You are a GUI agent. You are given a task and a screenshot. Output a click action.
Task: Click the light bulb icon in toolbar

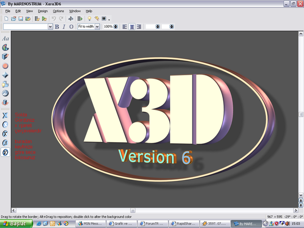tap(89, 19)
